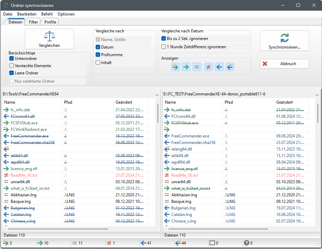322x249 pixels.
Task: Sort left pane by Geändert column header
Action: (131, 102)
